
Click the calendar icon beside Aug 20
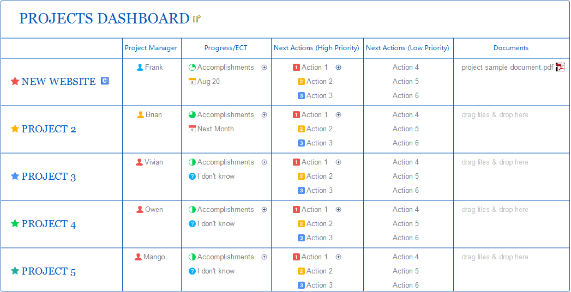192,82
